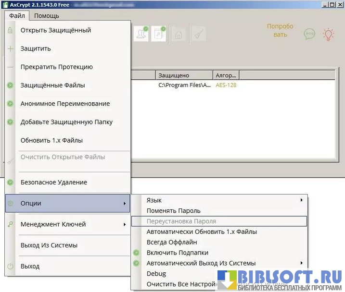Select the AES-128 file row in list

coord(226,85)
